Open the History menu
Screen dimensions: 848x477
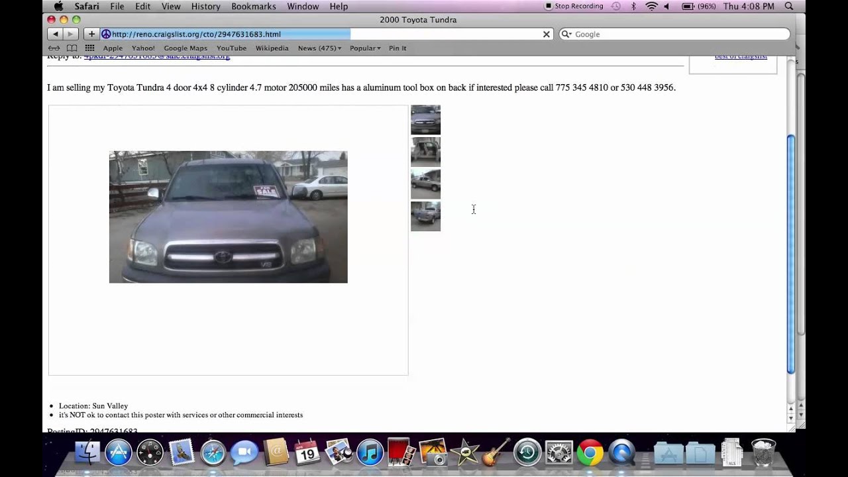tap(206, 6)
